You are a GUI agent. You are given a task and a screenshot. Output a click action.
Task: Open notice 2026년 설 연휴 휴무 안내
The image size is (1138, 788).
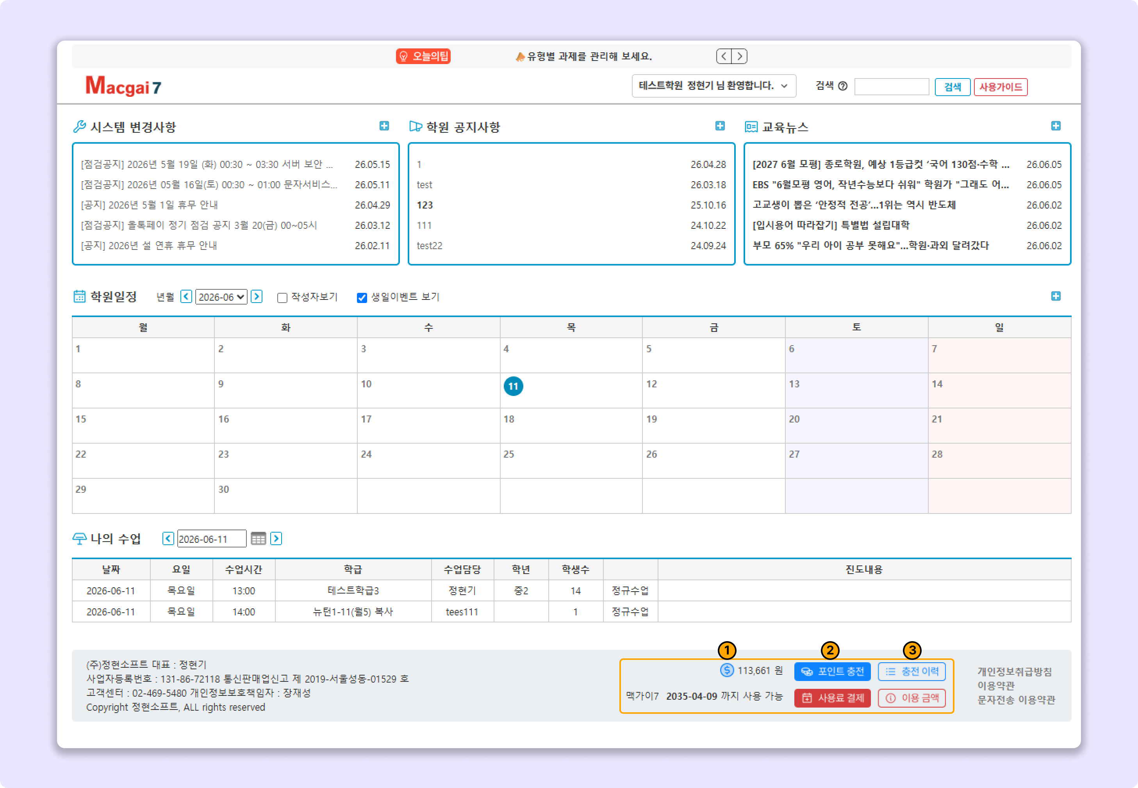point(149,245)
